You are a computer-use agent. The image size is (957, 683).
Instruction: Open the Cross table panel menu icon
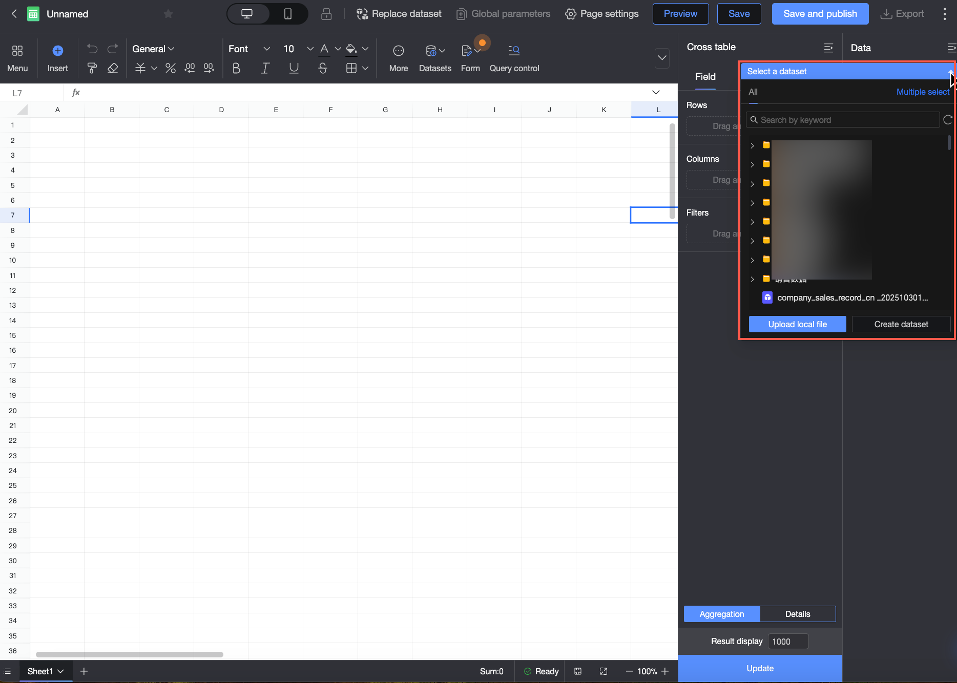[828, 48]
